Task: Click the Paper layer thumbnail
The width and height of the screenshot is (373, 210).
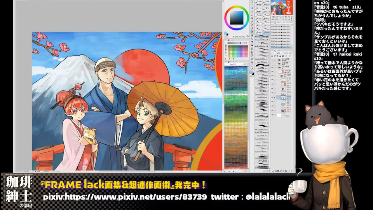Action: (279, 115)
